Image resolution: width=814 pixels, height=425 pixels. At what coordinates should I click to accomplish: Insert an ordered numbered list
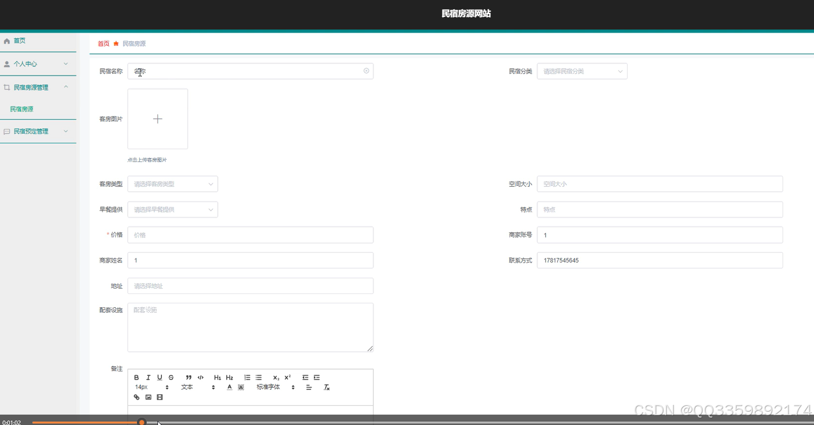(x=247, y=377)
